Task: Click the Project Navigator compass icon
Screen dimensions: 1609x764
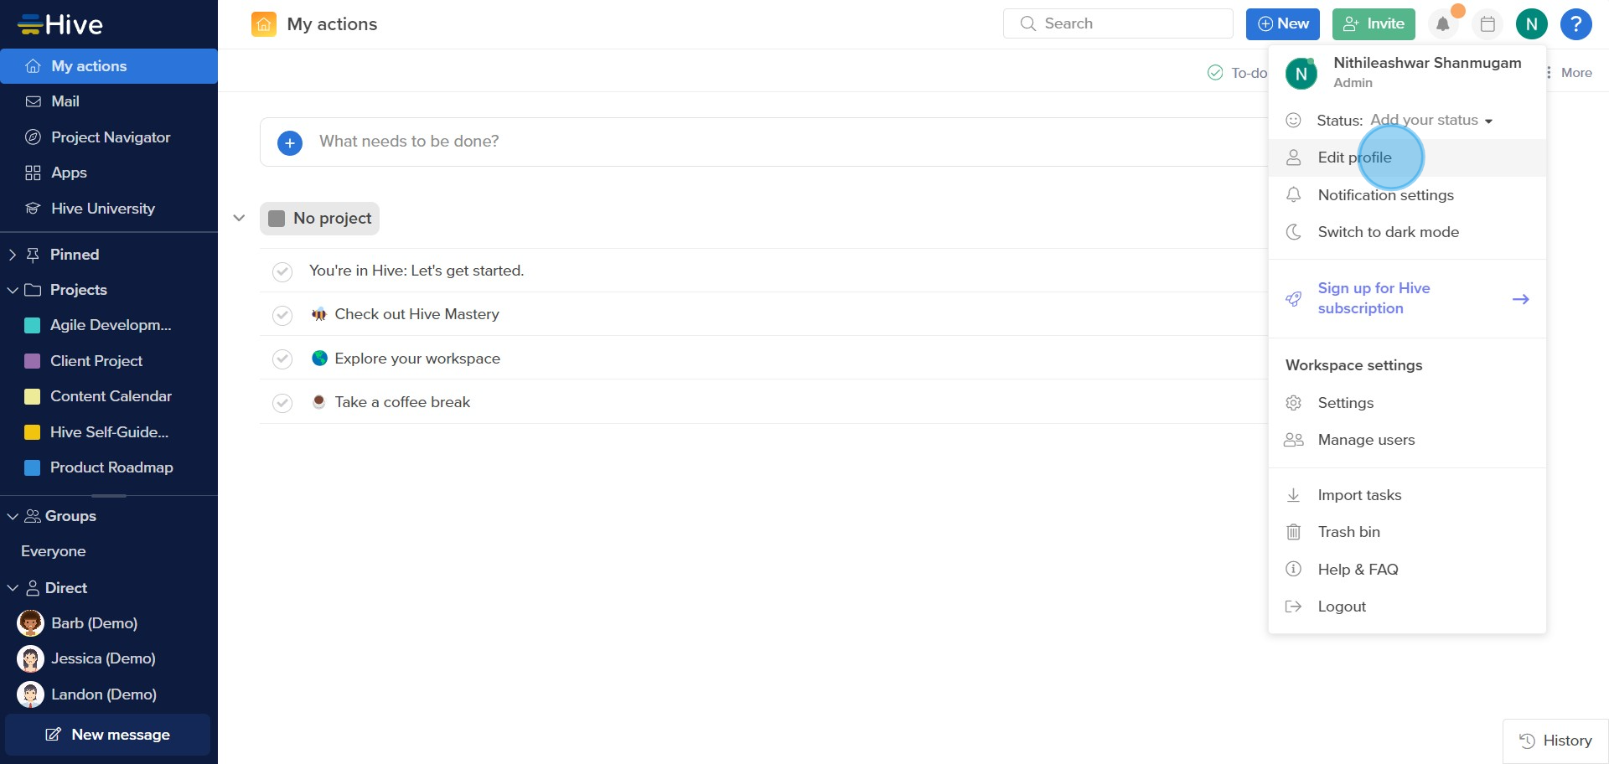Action: (x=34, y=137)
